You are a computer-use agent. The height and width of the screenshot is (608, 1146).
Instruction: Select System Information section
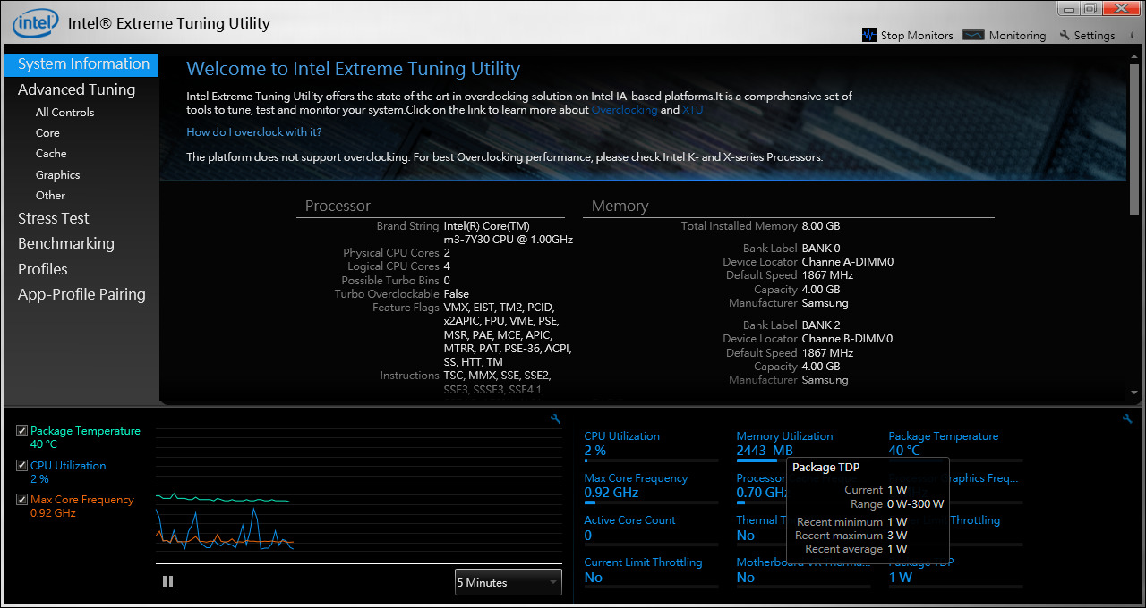click(x=81, y=64)
